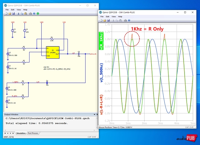The height and width of the screenshot is (145, 200).
Task: Toggle v(R_1Khz) trace label in plot
Action: coord(101,41)
